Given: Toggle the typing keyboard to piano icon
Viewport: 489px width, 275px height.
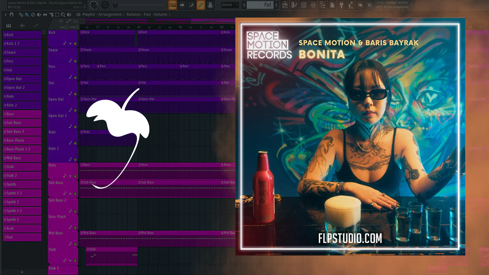Looking at the screenshot, I should click(x=172, y=5).
